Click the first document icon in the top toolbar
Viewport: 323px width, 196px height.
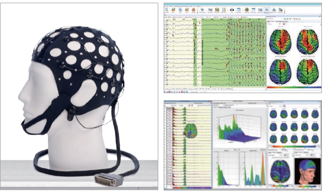(x=167, y=10)
